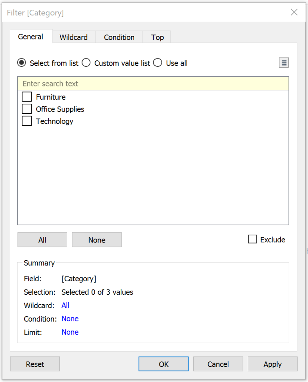The image size is (308, 382).
Task: Open the Wildcard 'All' summary link
Action: [65, 305]
